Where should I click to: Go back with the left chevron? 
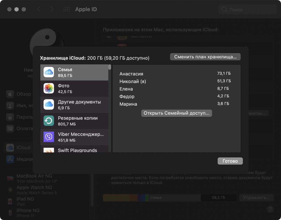(x=39, y=9)
